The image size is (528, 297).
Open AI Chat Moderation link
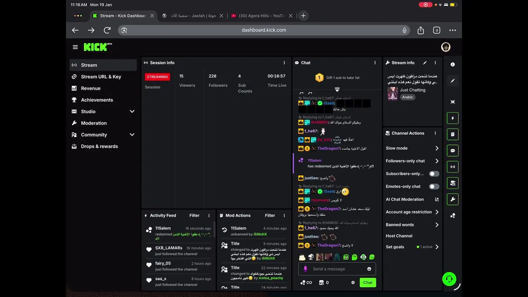click(412, 199)
